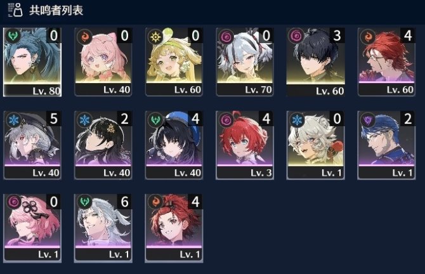Click the fire element icon on pink-haired Lv. 40 card
425x274 pixels.
84,36
